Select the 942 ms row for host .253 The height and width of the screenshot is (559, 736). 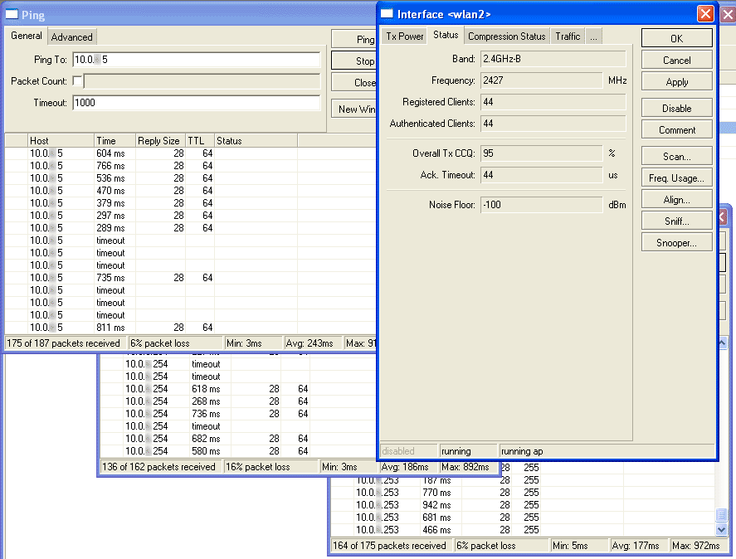coord(523,505)
